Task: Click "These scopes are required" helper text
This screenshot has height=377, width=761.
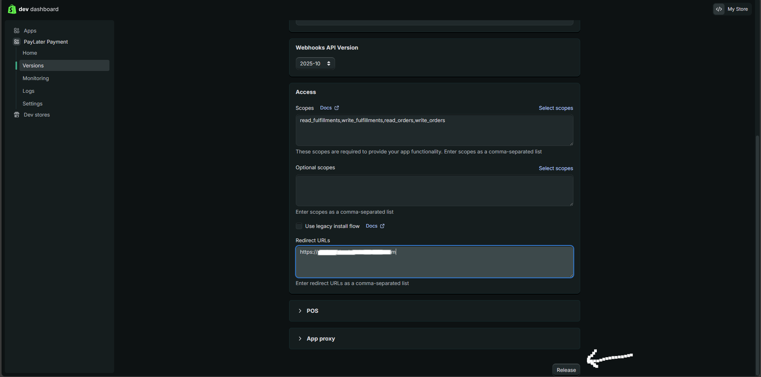Action: click(418, 151)
